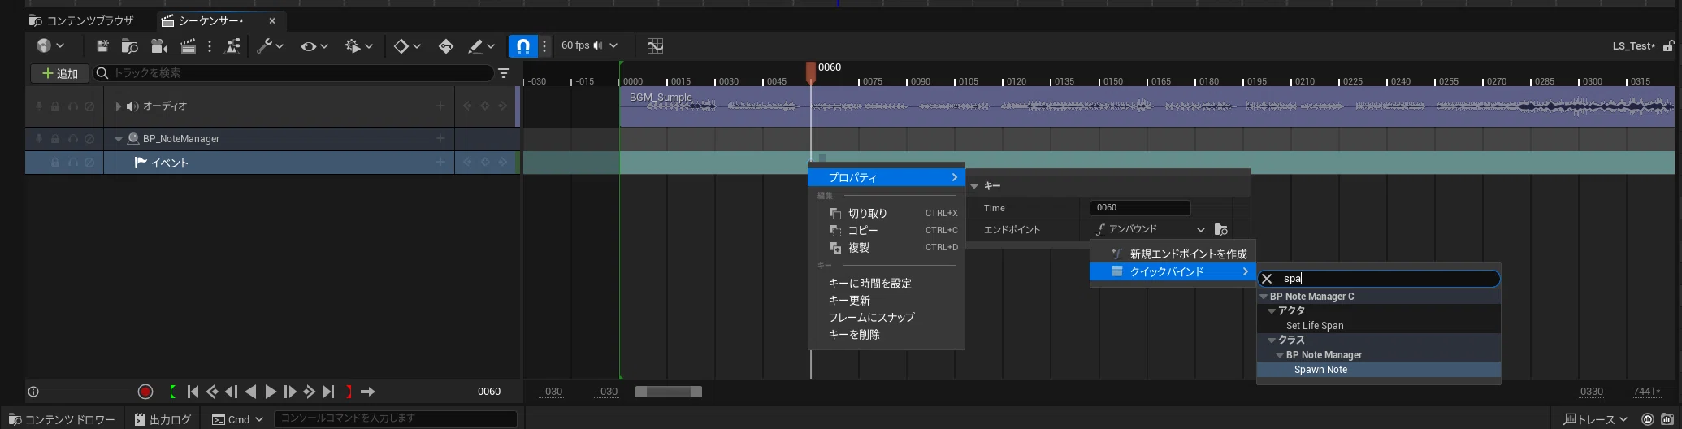Open the 60 fps frame rate dropdown
The image size is (1682, 429).
pos(590,45)
